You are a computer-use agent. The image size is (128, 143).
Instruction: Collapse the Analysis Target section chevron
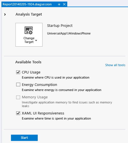pyautogui.click(x=5, y=14)
